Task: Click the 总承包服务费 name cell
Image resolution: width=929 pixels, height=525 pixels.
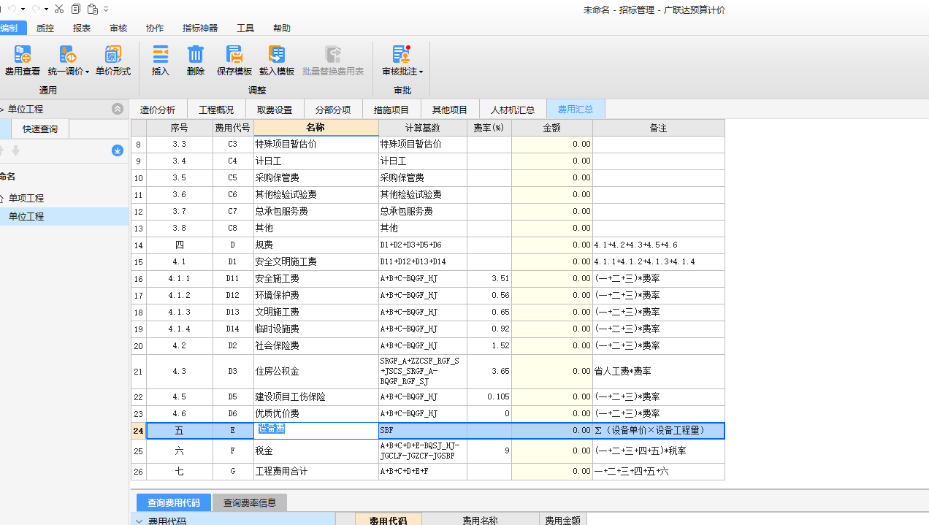Action: 316,211
